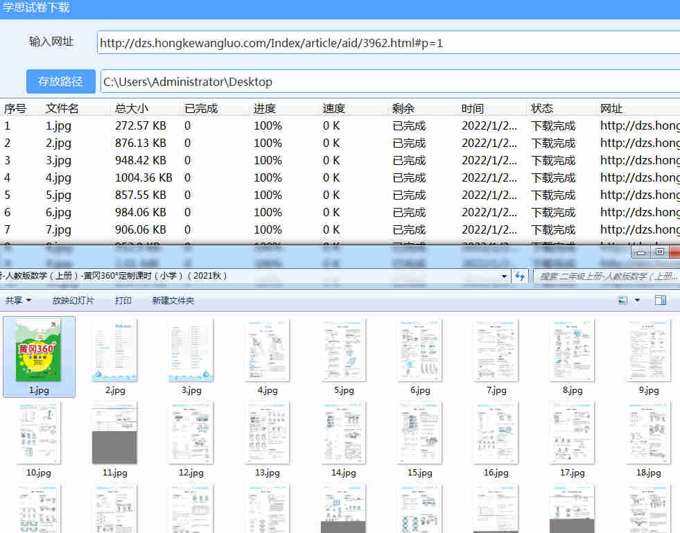This screenshot has width=680, height=533.
Task: Sort list by 序号 column header
Action: (x=16, y=108)
